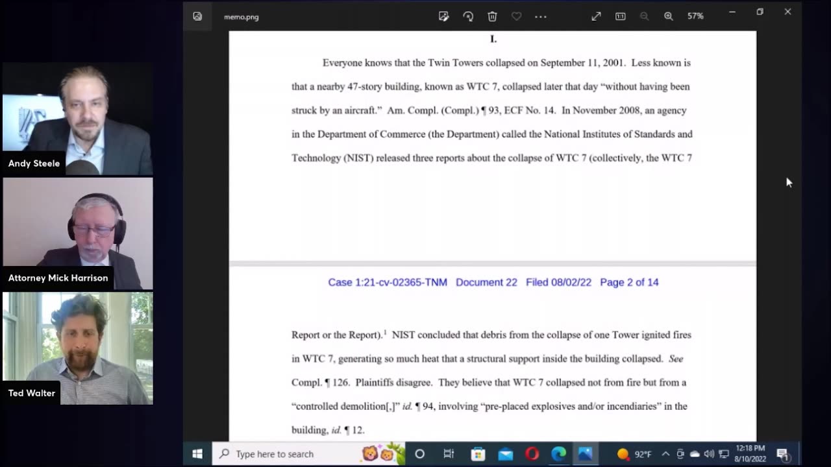Click the 'Attorney Mick Harrison' name label
Image resolution: width=831 pixels, height=467 pixels.
point(58,278)
